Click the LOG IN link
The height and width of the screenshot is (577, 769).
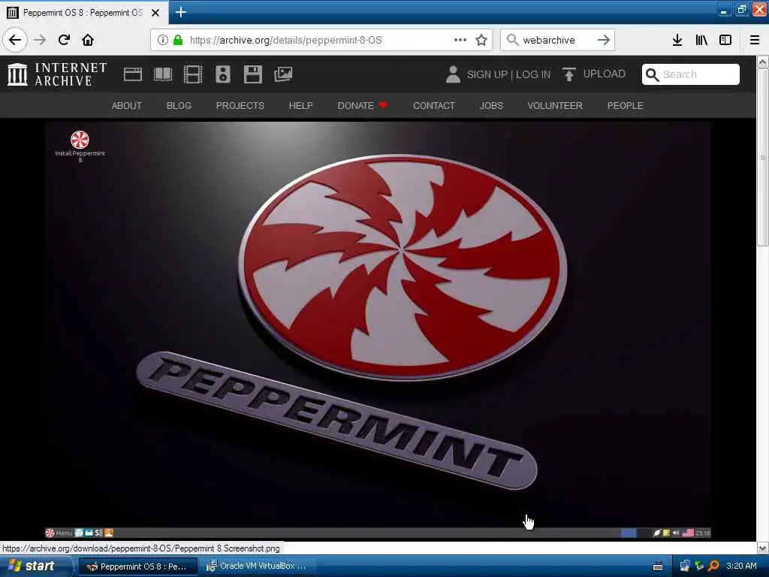[x=533, y=74]
